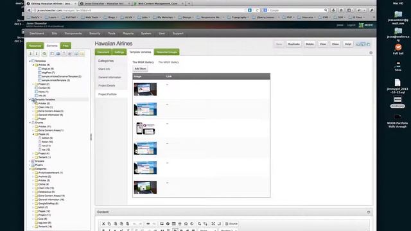The image size is (411, 231).
Task: Click the maximize editor icon
Action: click(x=213, y=224)
